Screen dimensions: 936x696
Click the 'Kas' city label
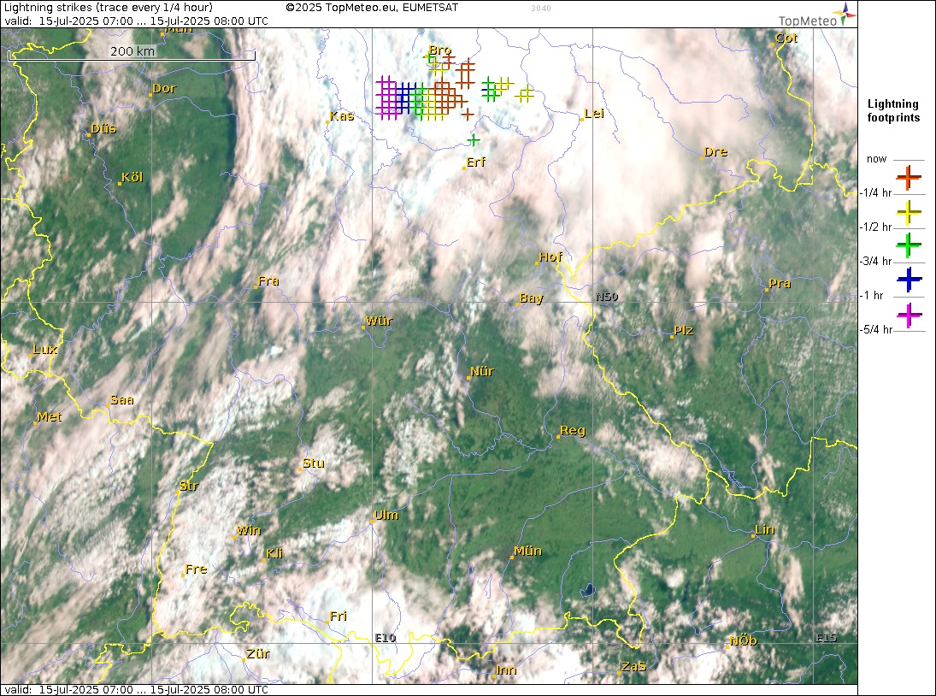coord(342,115)
